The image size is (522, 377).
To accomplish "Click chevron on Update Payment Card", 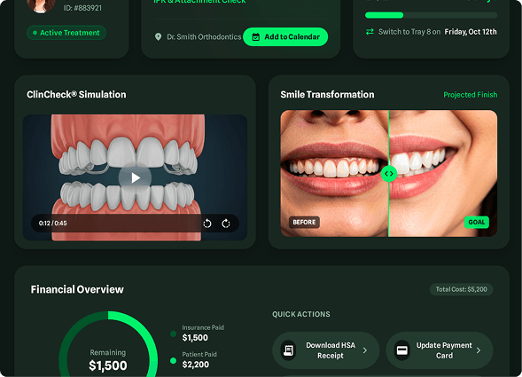I will coord(479,350).
